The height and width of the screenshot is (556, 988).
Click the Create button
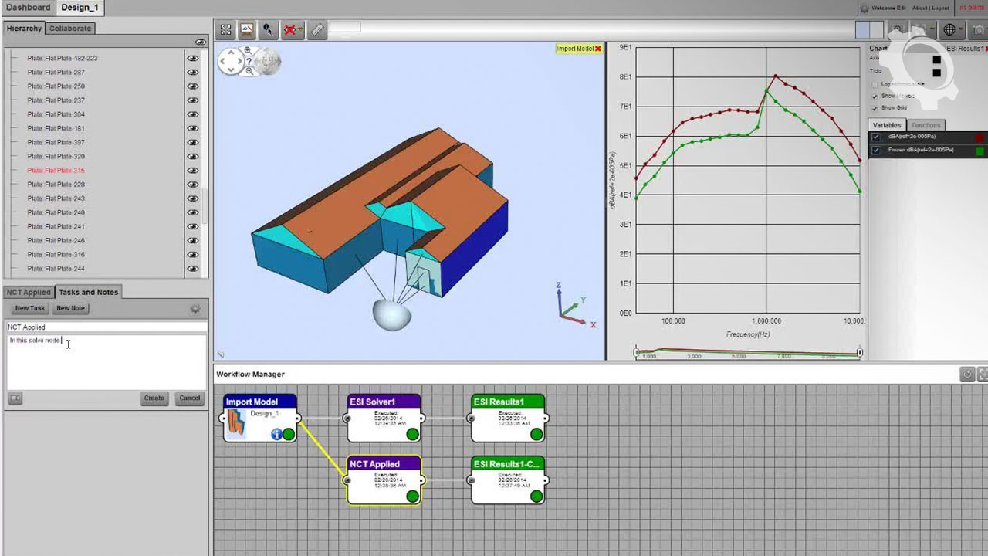154,398
